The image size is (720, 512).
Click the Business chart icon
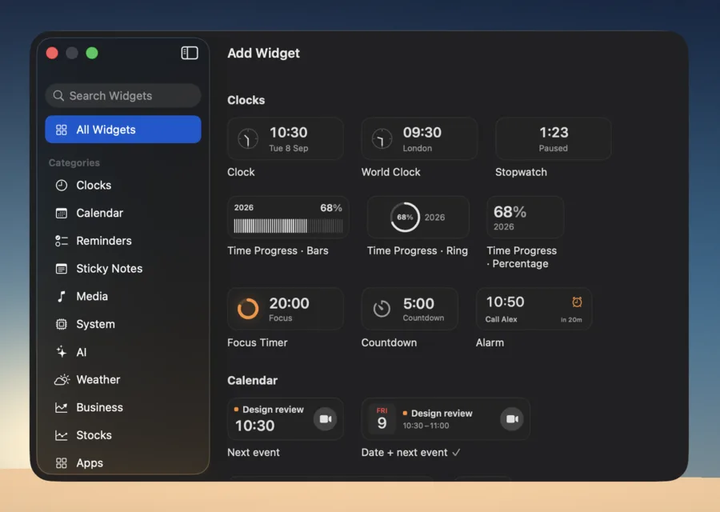tap(61, 407)
